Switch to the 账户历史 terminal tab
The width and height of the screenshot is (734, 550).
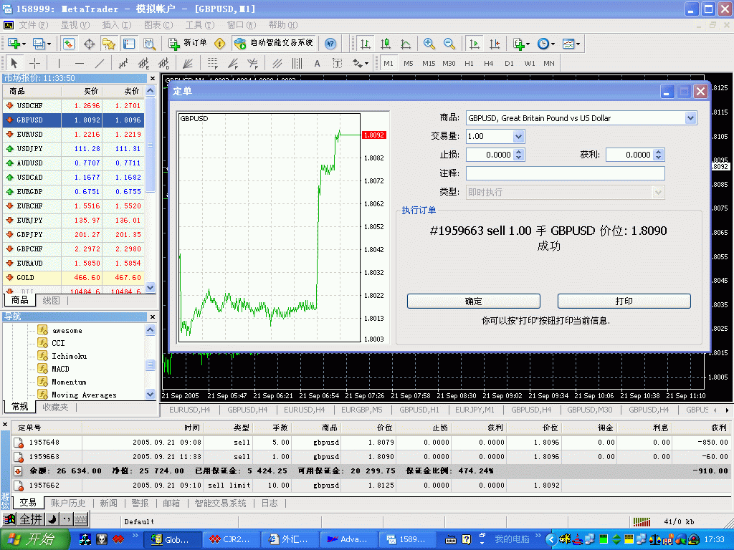coord(68,503)
